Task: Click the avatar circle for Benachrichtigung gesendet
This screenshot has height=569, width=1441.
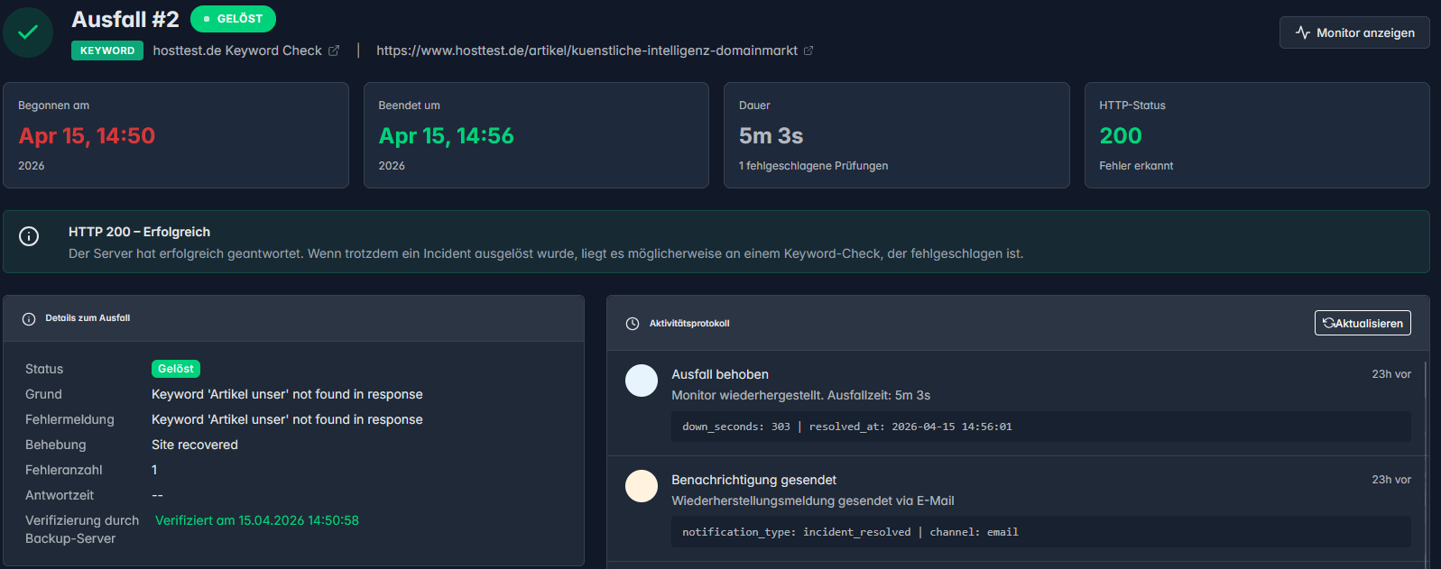Action: (x=642, y=486)
